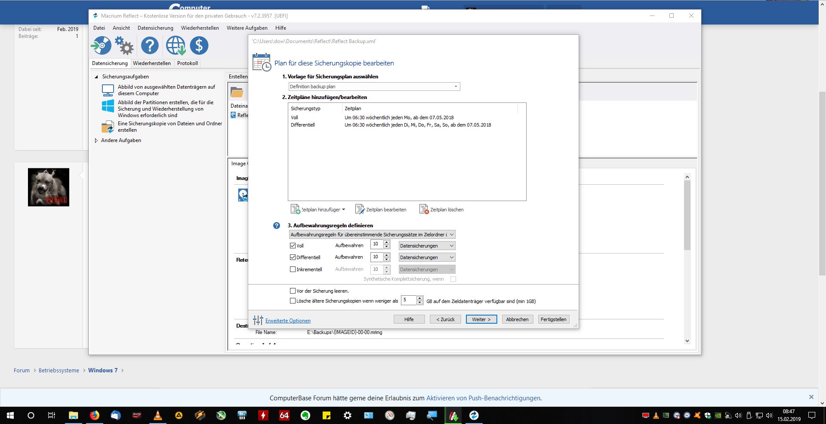
Task: Click the Hilfe button in dialog
Action: 409,319
